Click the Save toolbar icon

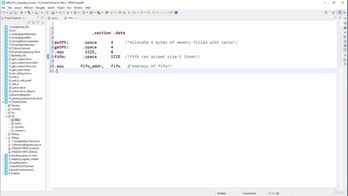[11, 13]
